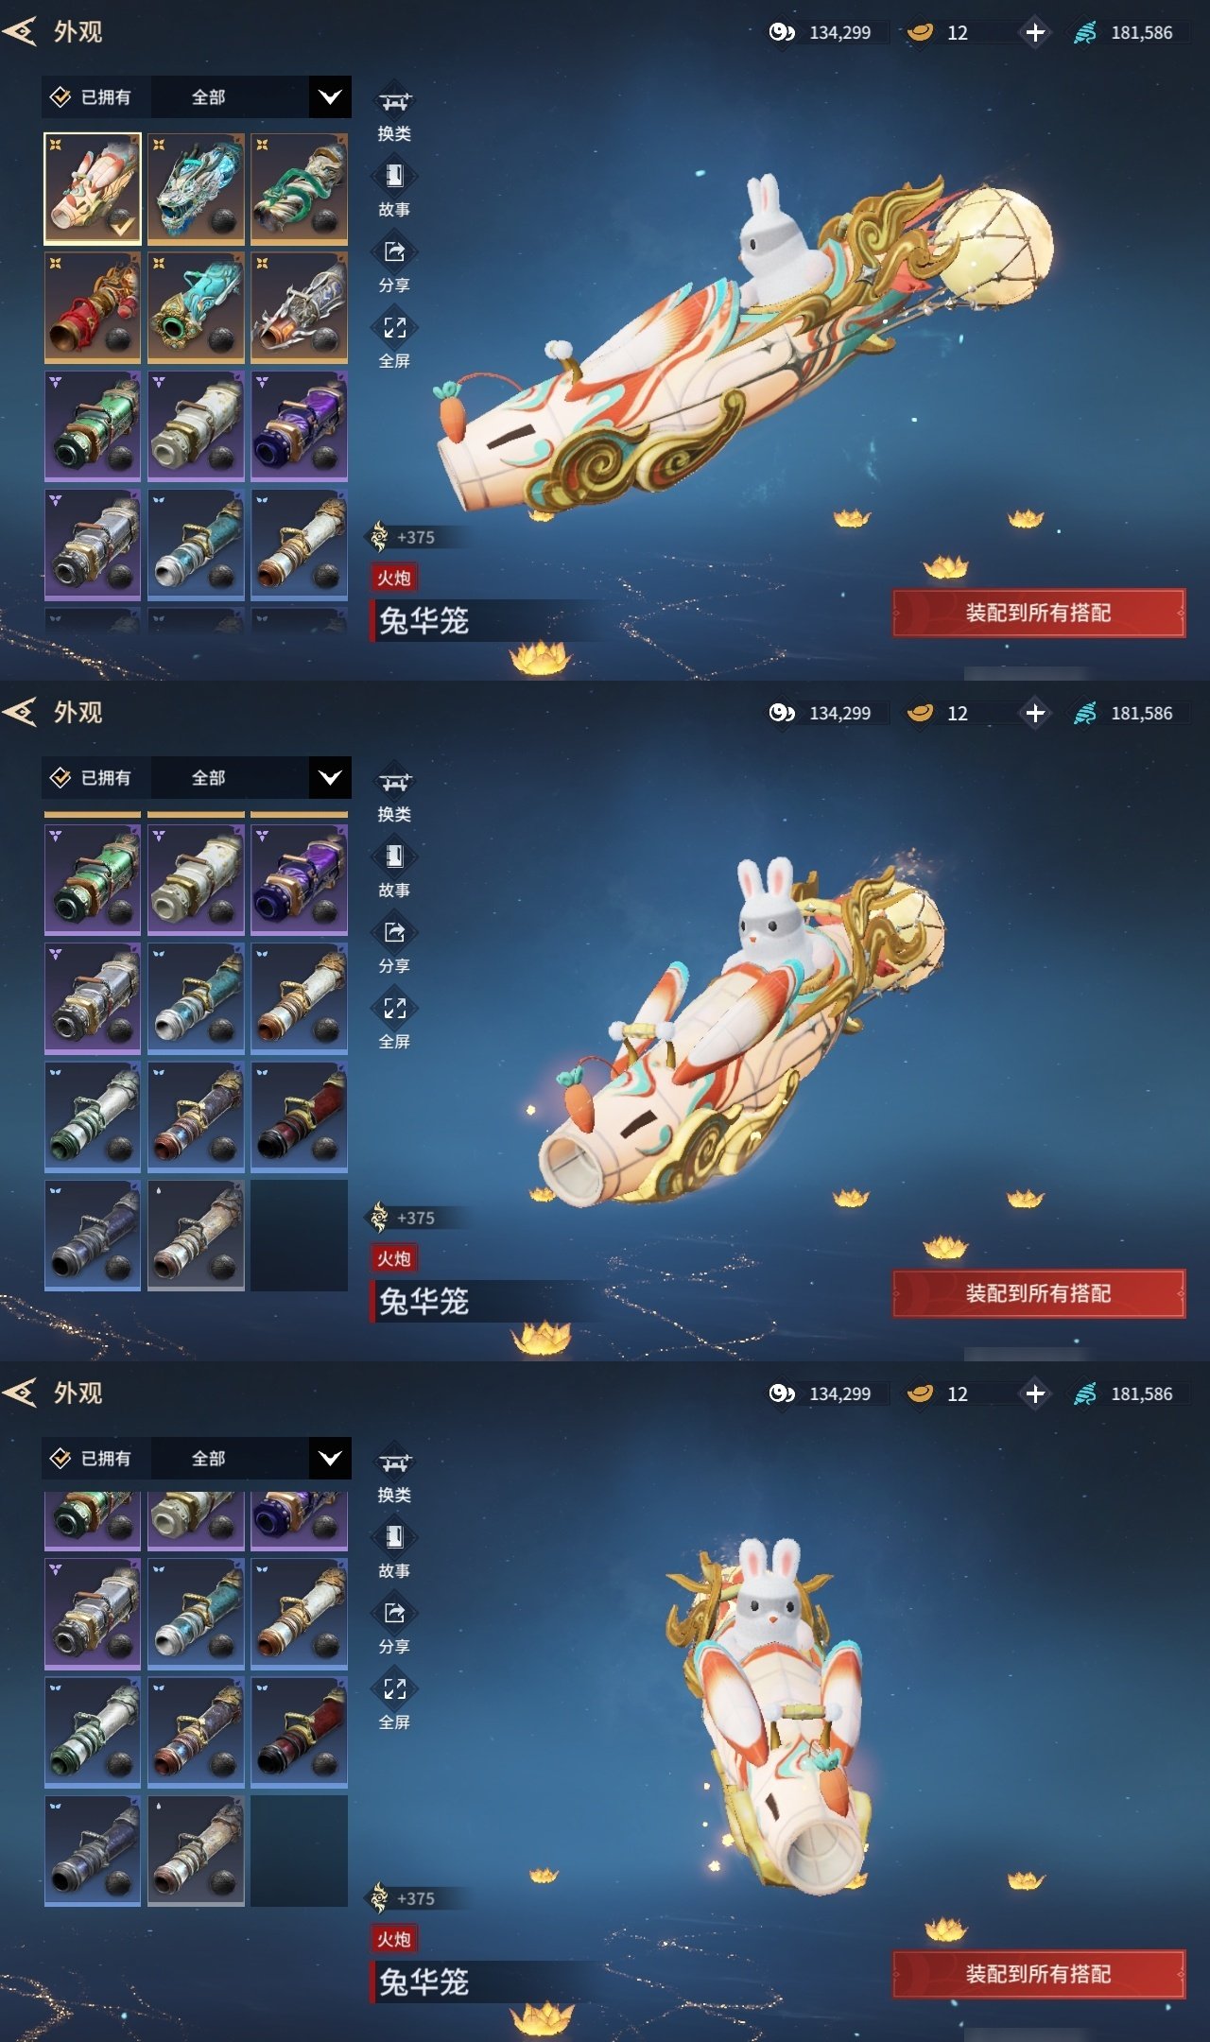Toggle 已拥有 owned filter in bottom screenshot
This screenshot has width=1210, height=2042.
click(91, 1459)
